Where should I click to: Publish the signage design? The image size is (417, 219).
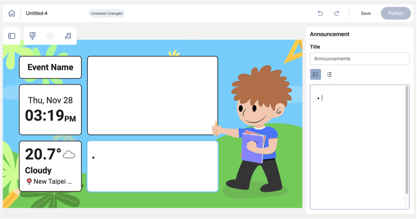tap(396, 13)
